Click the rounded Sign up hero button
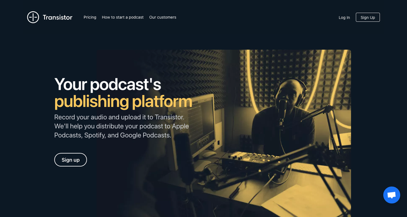Screen dimensions: 407x217 point(71,160)
